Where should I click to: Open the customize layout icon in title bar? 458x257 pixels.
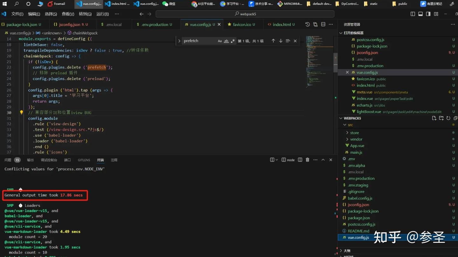[x=436, y=14]
